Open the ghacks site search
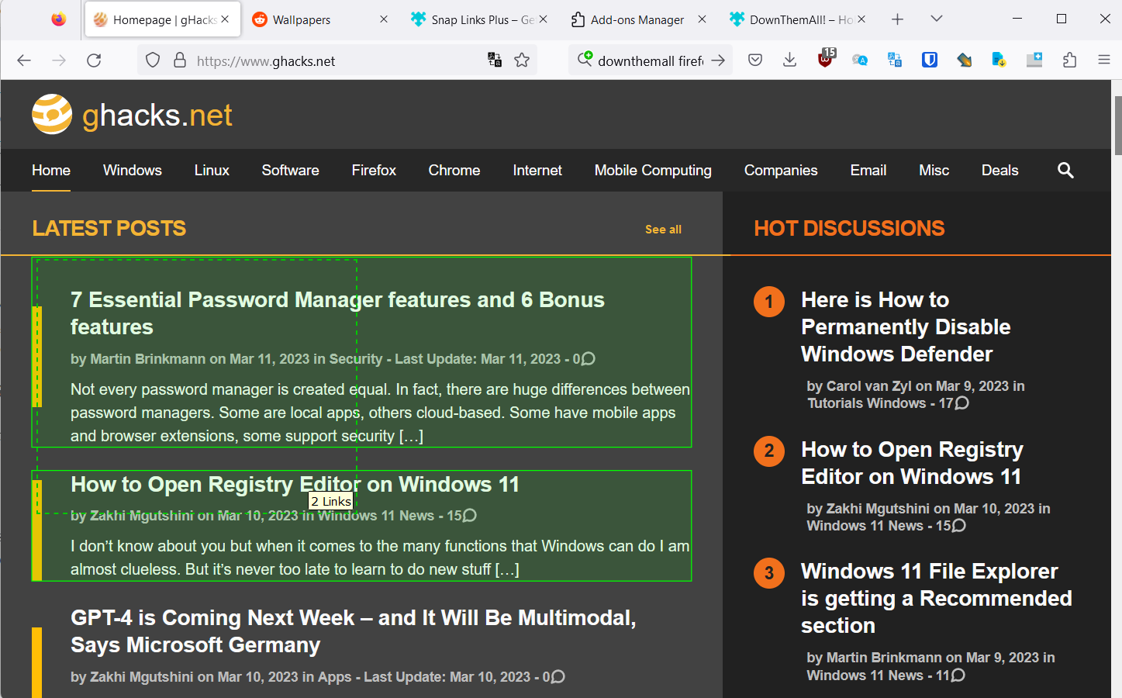This screenshot has width=1122, height=698. [1065, 171]
